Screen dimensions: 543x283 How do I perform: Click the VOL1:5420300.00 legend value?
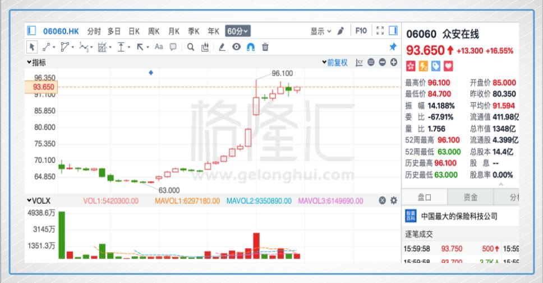click(111, 201)
